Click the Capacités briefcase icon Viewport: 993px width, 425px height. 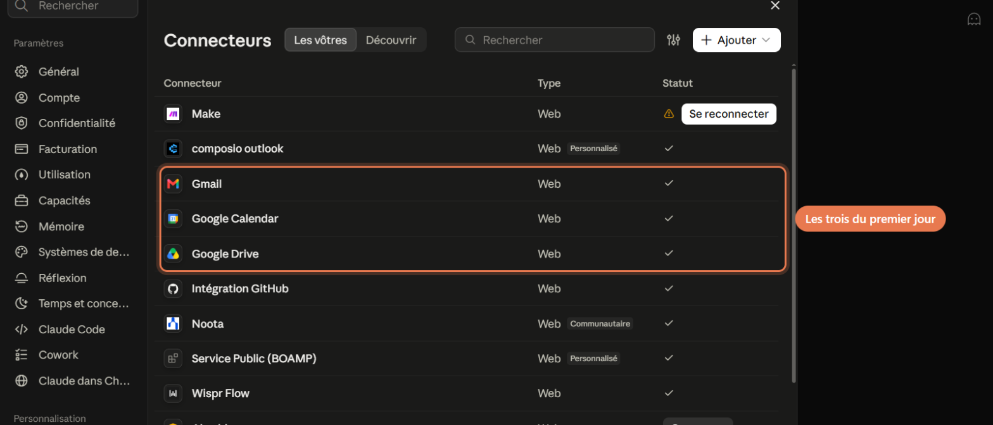tap(22, 200)
